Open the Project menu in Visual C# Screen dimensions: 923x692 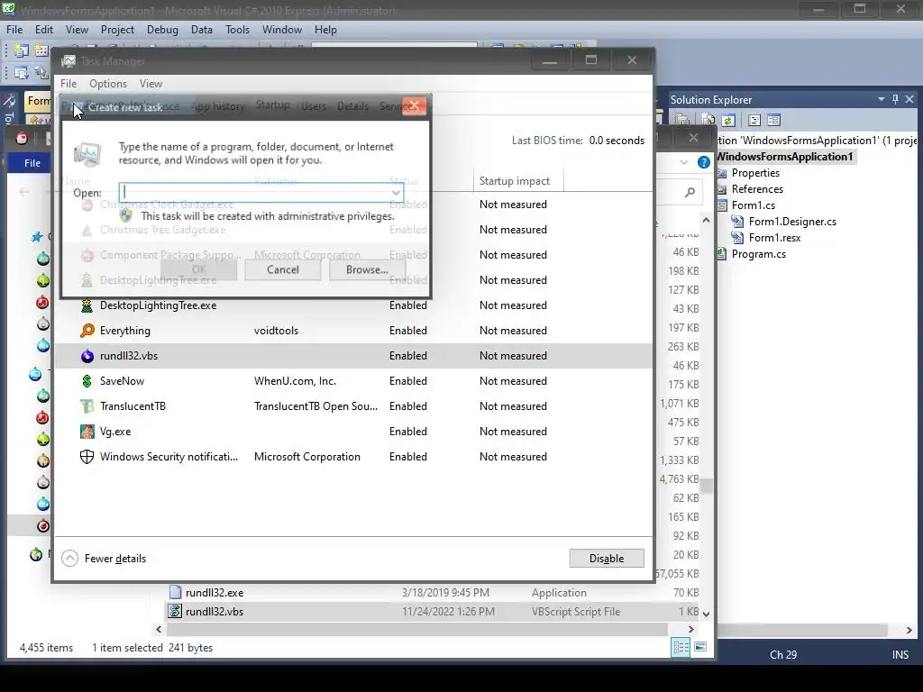(117, 30)
